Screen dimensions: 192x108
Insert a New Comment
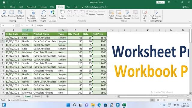pyautogui.click(x=62, y=15)
